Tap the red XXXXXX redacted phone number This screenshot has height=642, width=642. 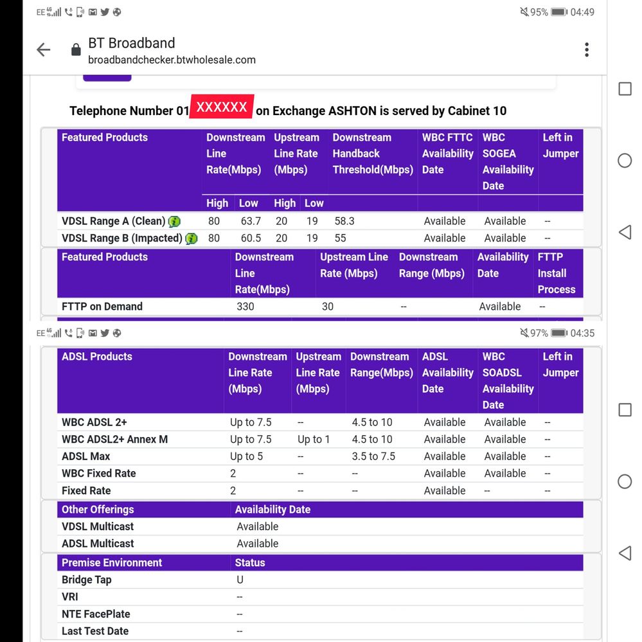click(222, 107)
